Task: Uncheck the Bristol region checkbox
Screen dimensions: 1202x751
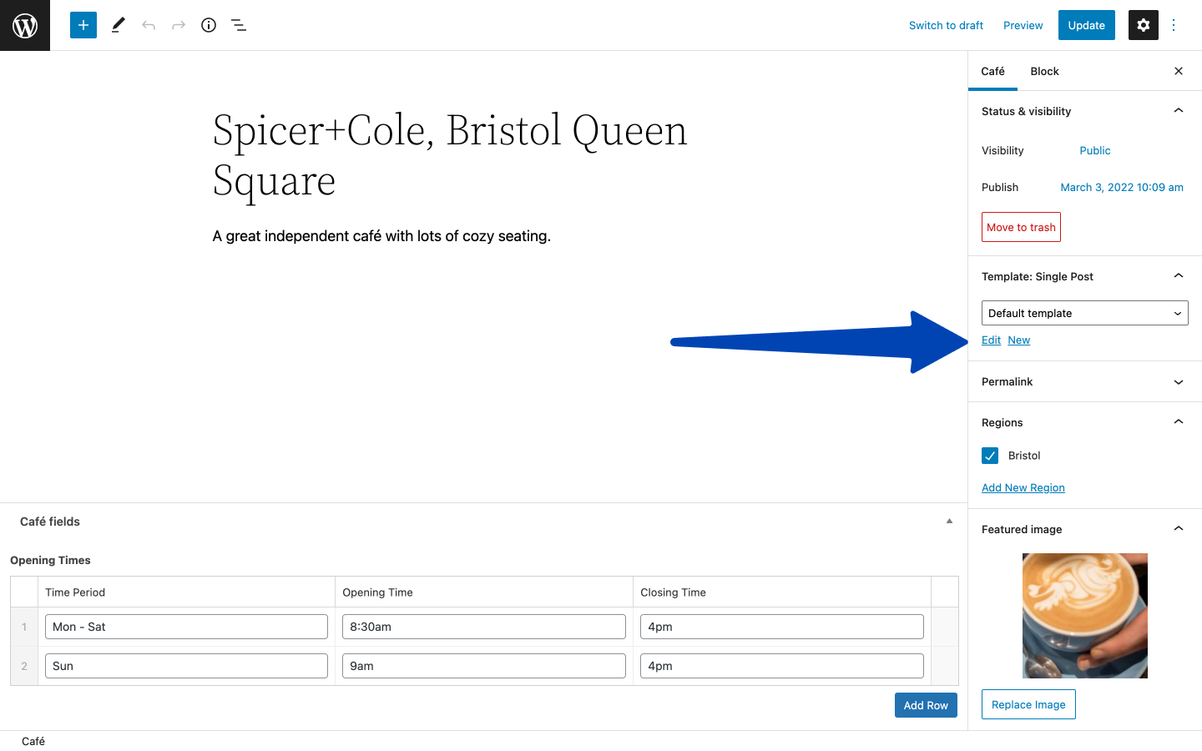Action: pos(990,456)
